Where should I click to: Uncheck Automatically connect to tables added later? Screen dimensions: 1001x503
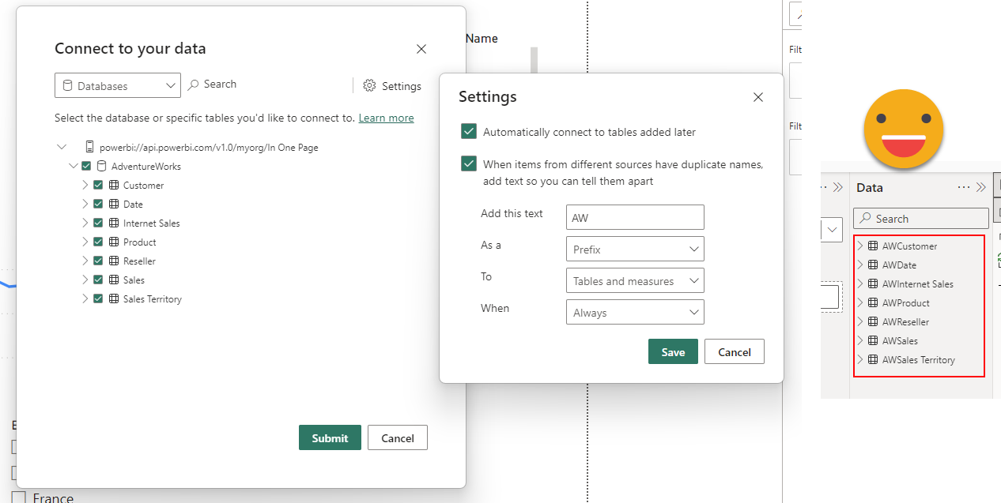click(x=469, y=132)
